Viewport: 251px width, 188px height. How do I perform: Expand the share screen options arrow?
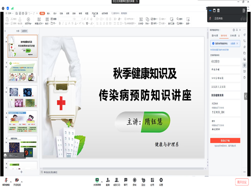102,181
